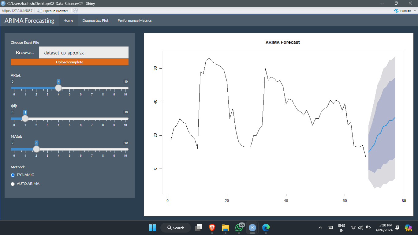Click the dataset_cp_app.xlsx file name field
Image resolution: width=418 pixels, height=235 pixels.
(x=84, y=53)
